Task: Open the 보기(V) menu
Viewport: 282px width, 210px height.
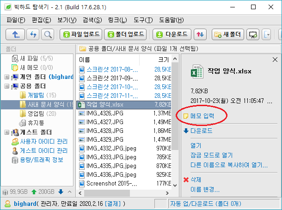Action: pos(67,20)
